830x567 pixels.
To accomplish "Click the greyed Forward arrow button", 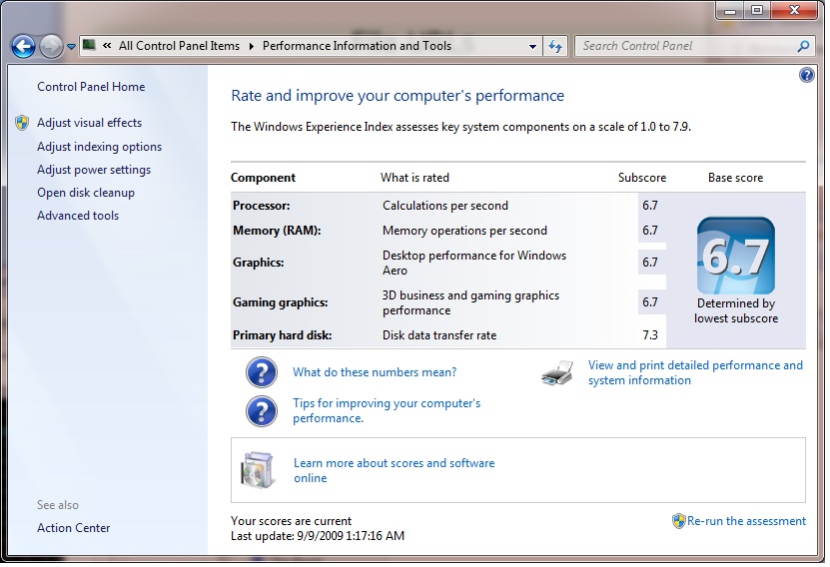I will (x=51, y=47).
